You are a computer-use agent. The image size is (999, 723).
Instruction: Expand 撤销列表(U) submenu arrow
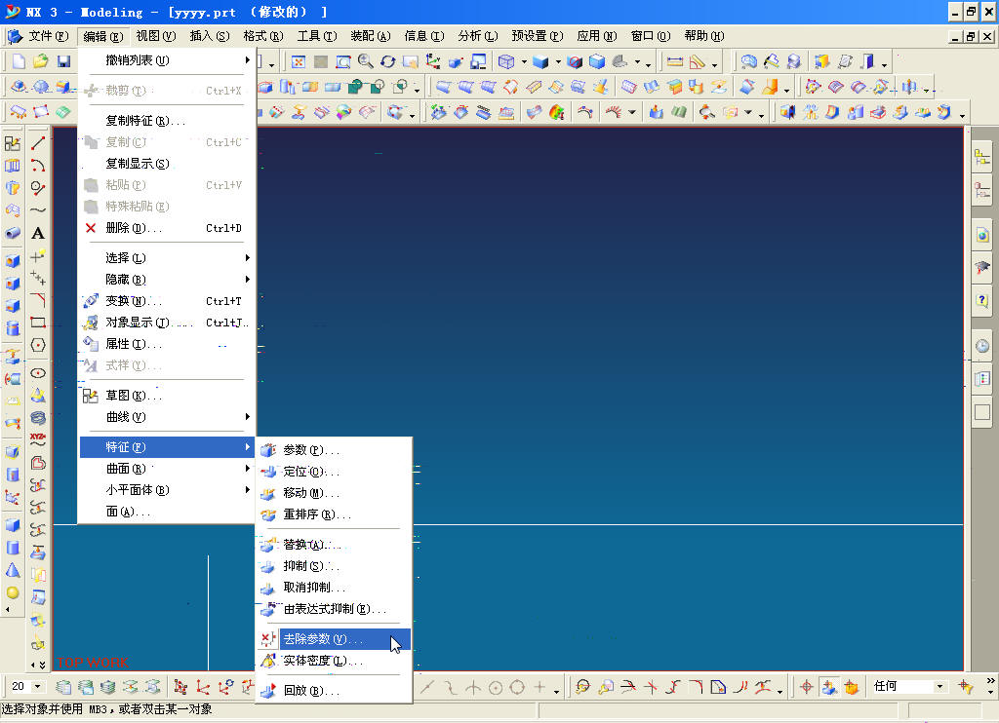[247, 59]
